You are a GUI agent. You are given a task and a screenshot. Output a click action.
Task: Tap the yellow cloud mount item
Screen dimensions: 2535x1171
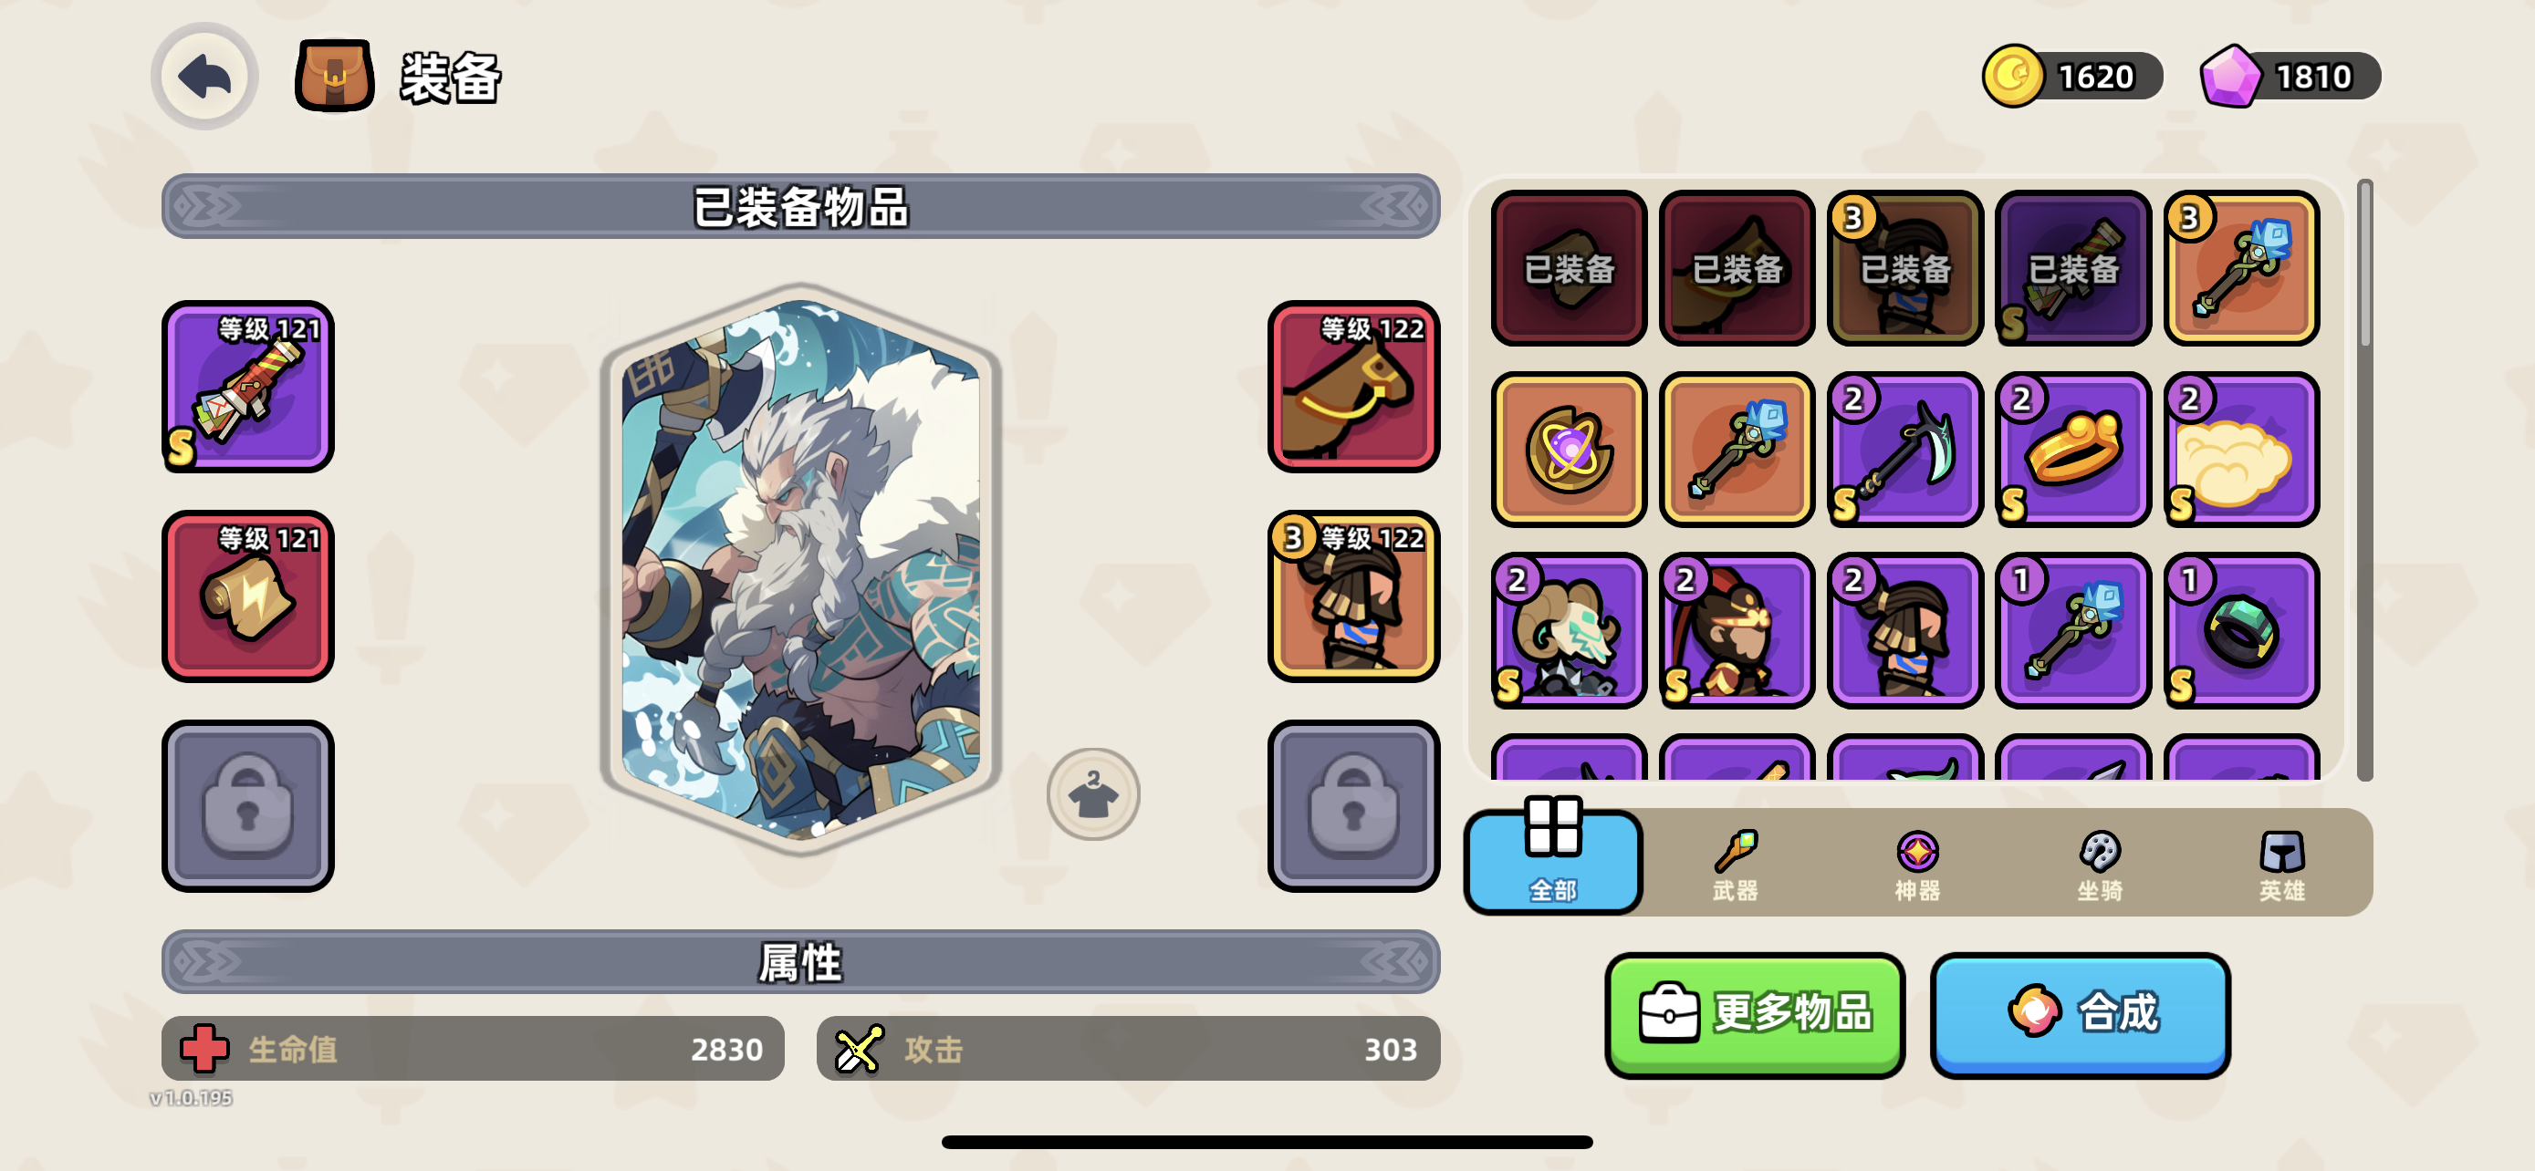click(x=2241, y=450)
